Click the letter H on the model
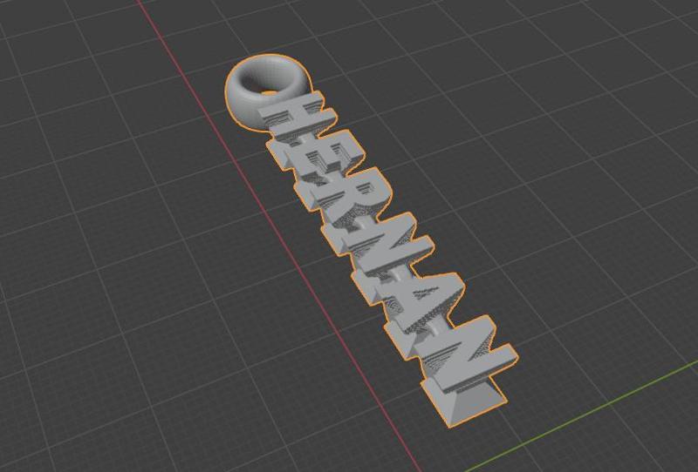The width and height of the screenshot is (698, 472). (x=298, y=118)
